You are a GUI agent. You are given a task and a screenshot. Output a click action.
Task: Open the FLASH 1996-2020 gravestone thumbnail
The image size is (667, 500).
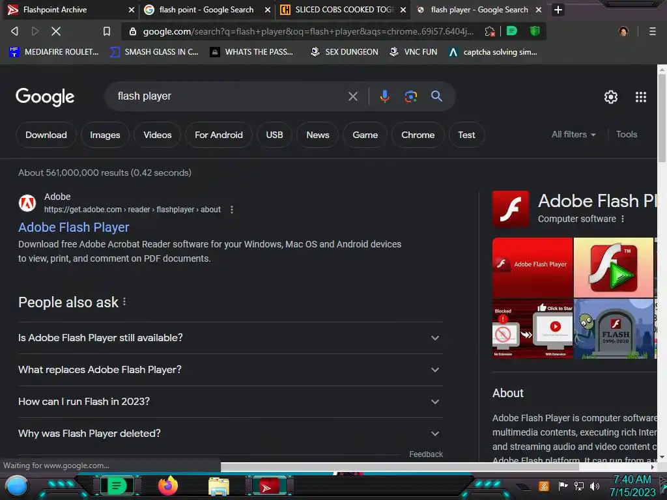(x=614, y=329)
